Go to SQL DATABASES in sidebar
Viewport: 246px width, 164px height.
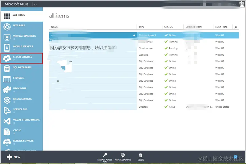tap(22, 67)
